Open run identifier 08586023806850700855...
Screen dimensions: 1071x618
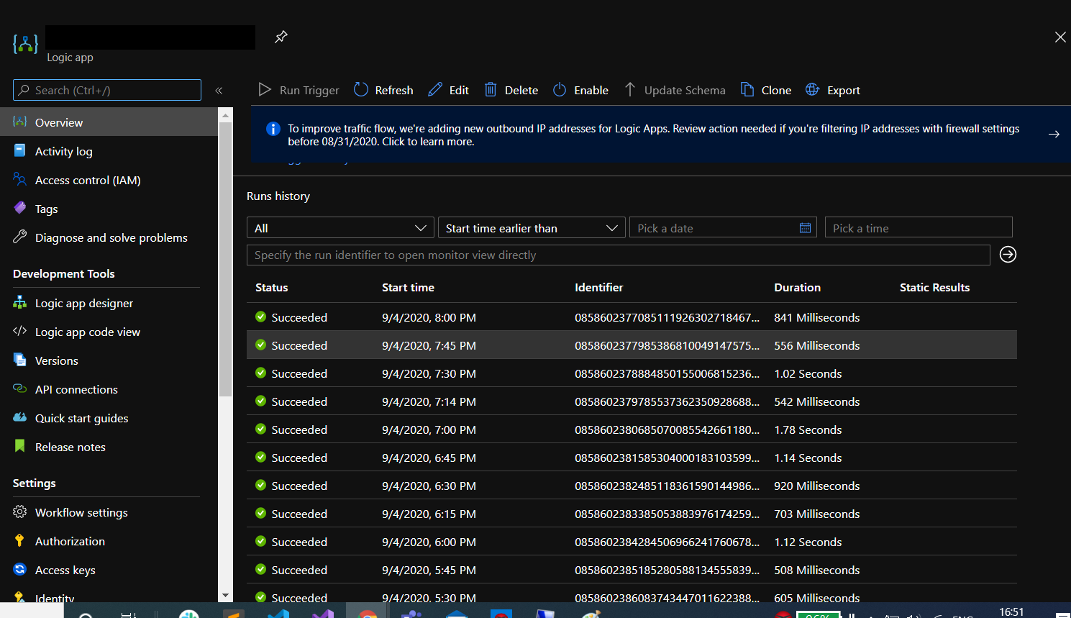(x=632, y=430)
